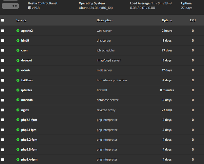Check the php8.1-fpm row checkbox
The height and width of the screenshot is (164, 204).
click(x=3, y=130)
